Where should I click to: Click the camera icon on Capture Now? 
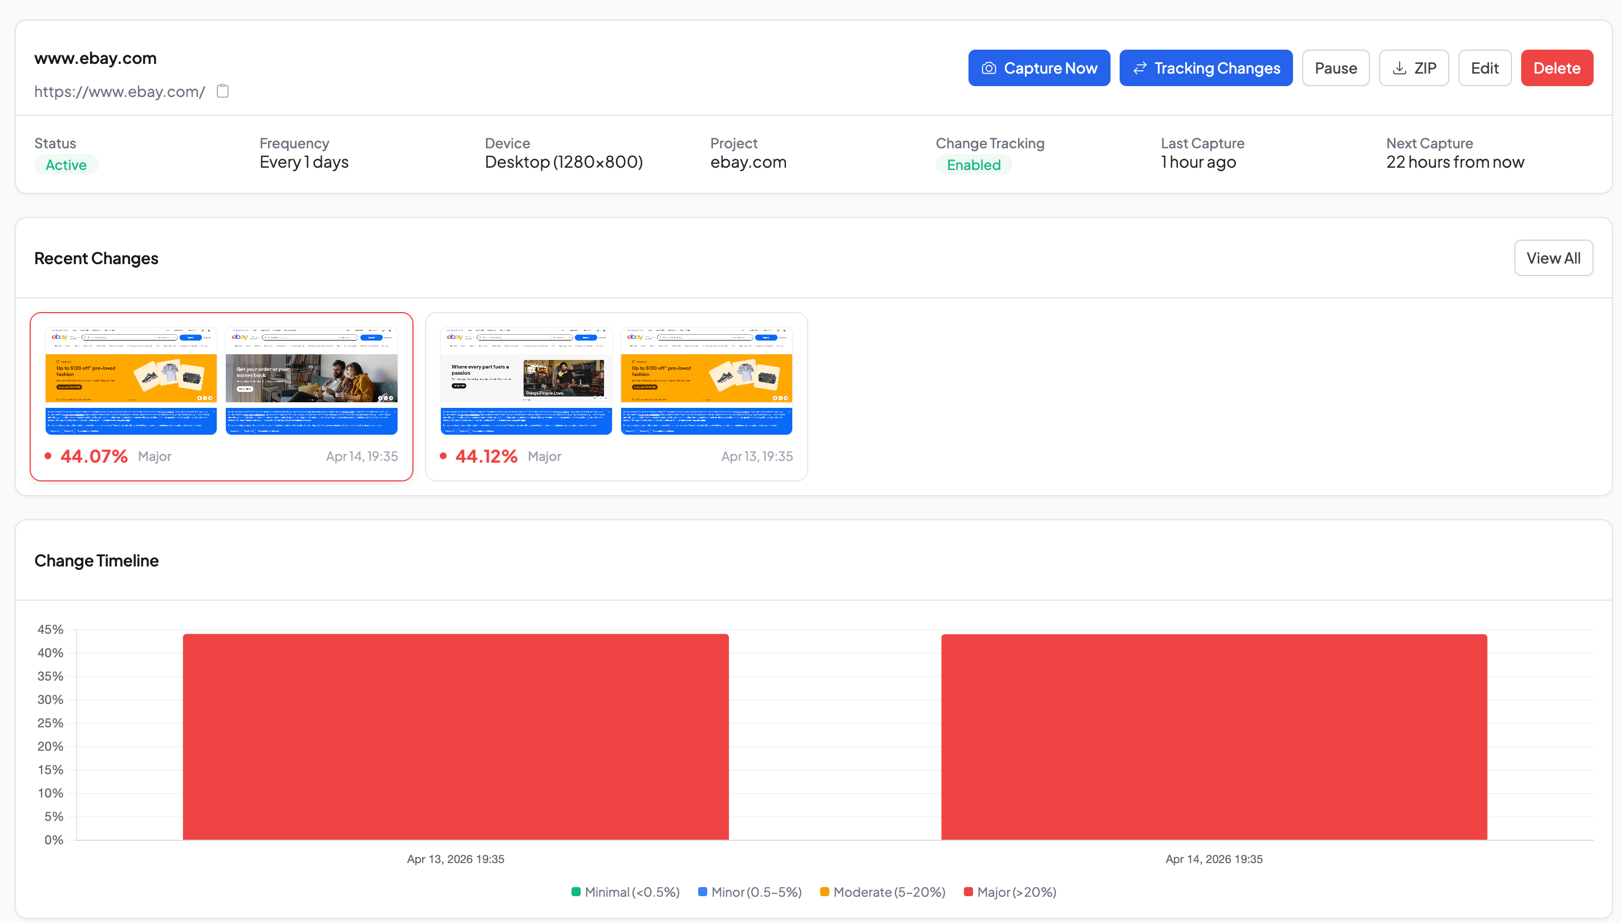[x=989, y=67]
